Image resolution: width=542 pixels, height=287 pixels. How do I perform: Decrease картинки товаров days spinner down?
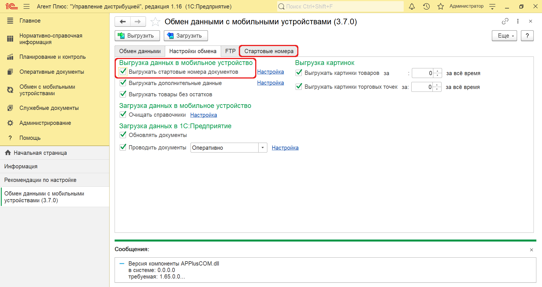(437, 75)
